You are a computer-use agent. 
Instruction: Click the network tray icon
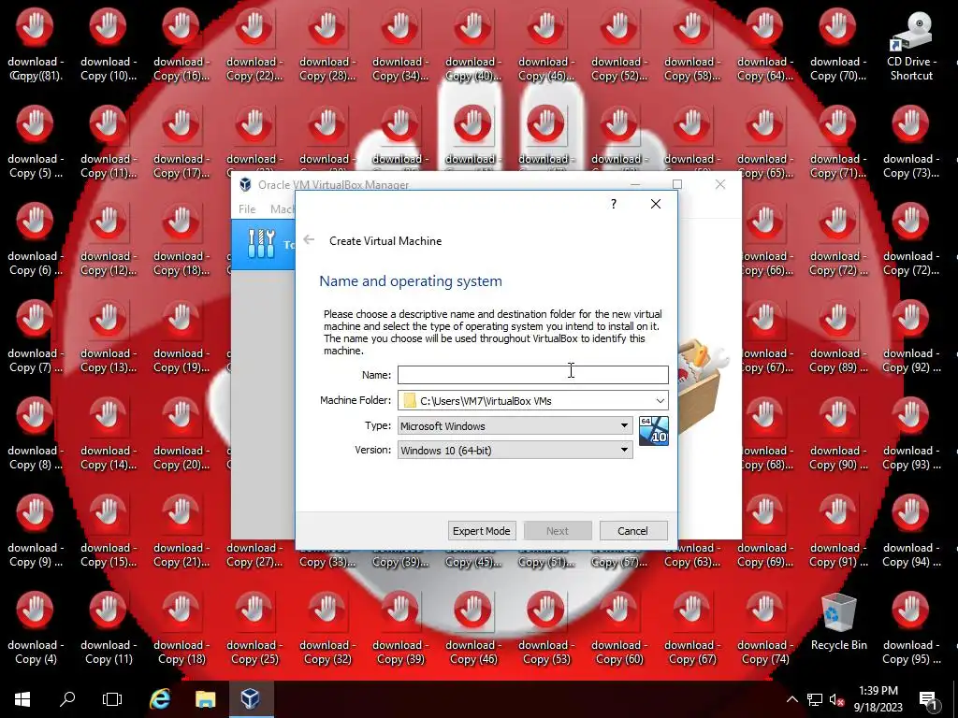[815, 699]
